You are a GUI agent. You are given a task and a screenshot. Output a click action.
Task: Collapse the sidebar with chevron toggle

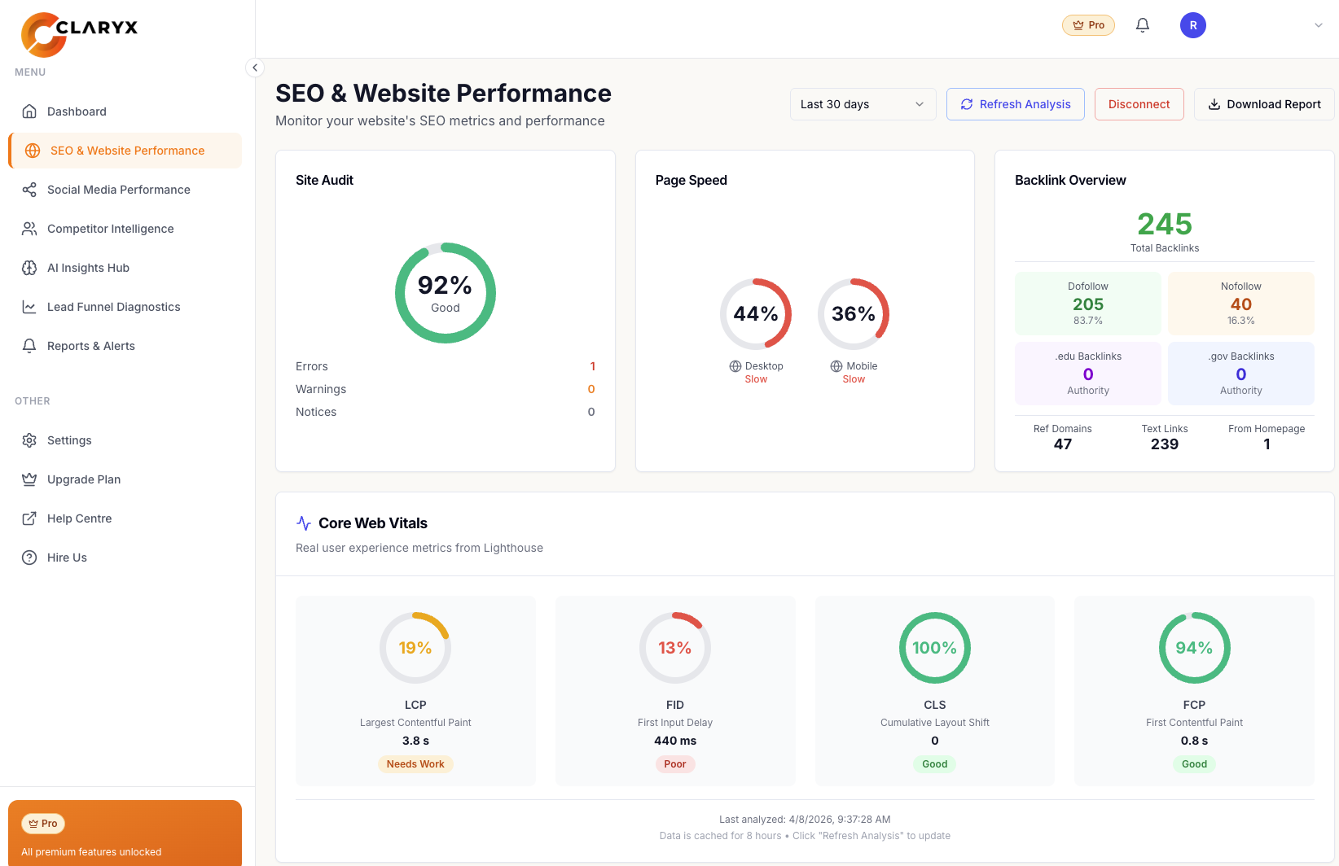pos(255,68)
